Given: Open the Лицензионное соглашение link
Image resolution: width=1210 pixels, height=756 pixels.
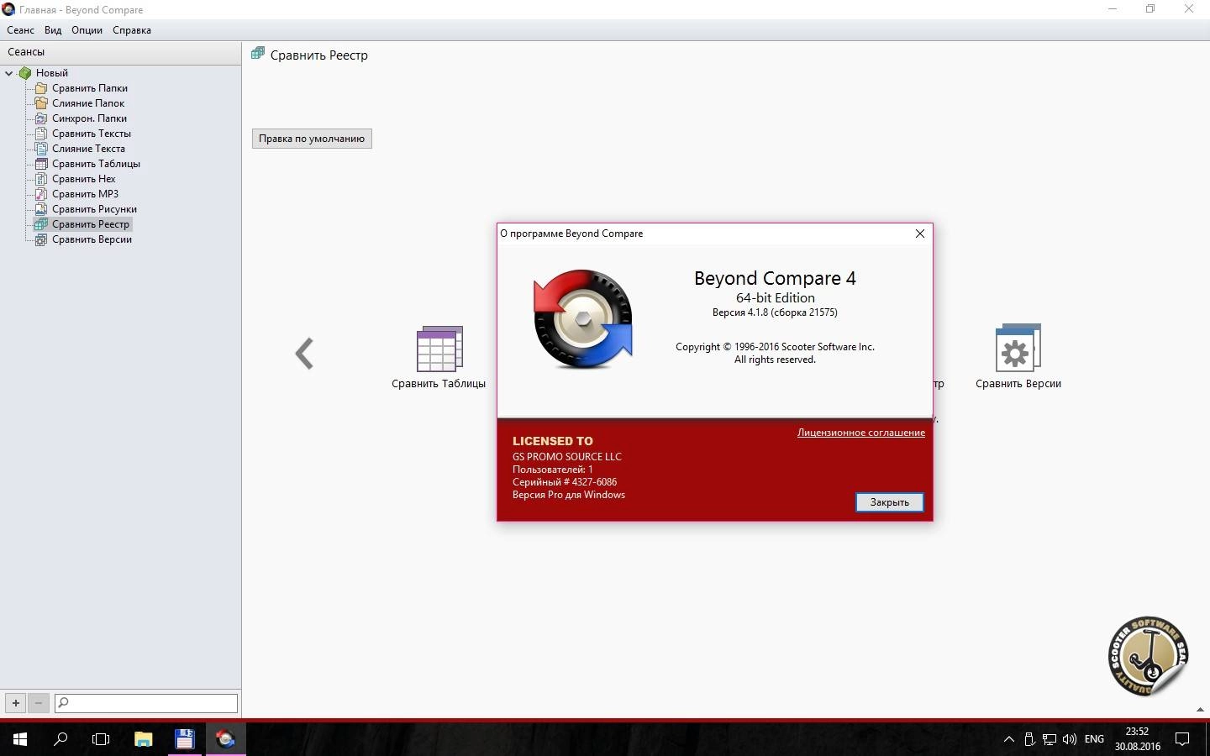Looking at the screenshot, I should tap(861, 433).
